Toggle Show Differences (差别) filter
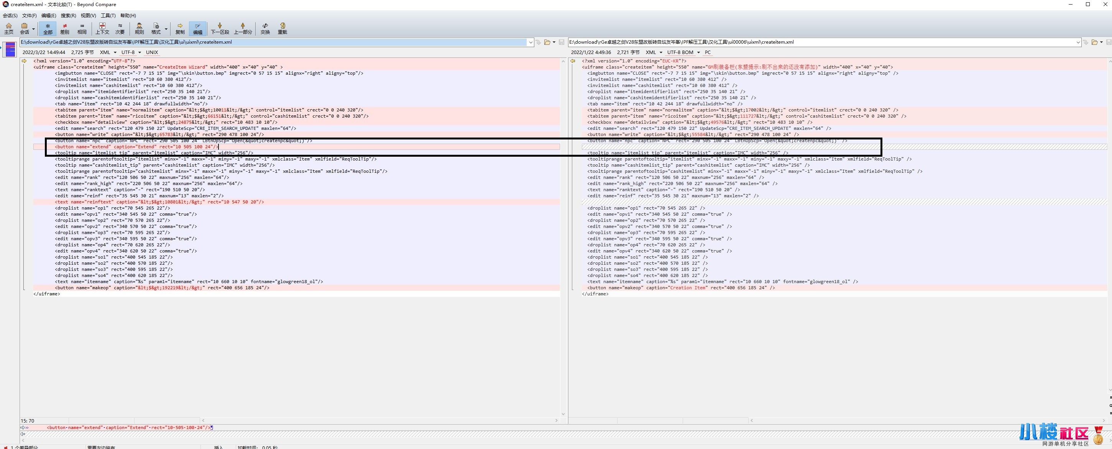The height and width of the screenshot is (449, 1112). click(x=65, y=28)
